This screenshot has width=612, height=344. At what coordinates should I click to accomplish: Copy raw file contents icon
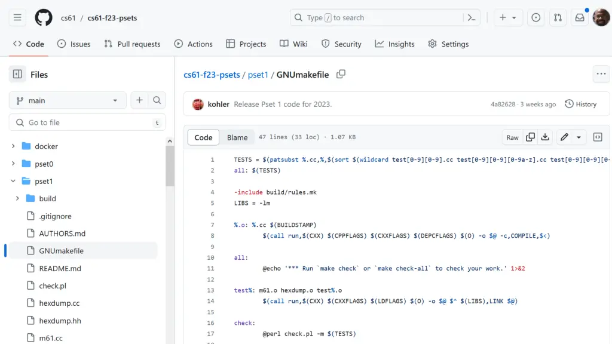tap(530, 137)
